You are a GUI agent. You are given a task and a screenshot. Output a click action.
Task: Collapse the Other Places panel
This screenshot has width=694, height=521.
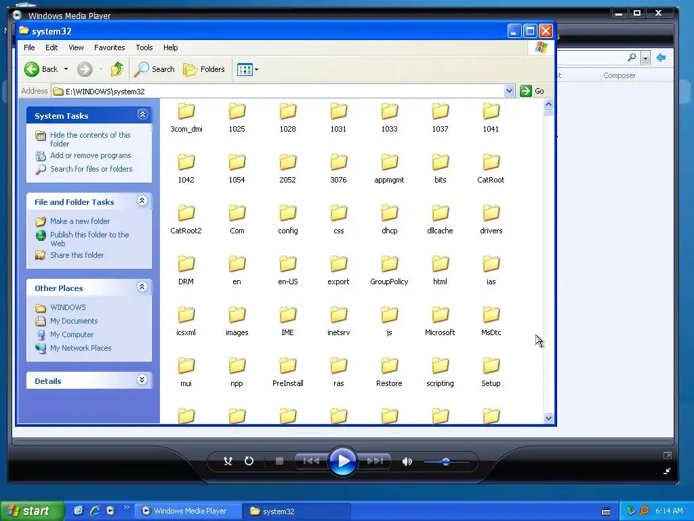(142, 287)
